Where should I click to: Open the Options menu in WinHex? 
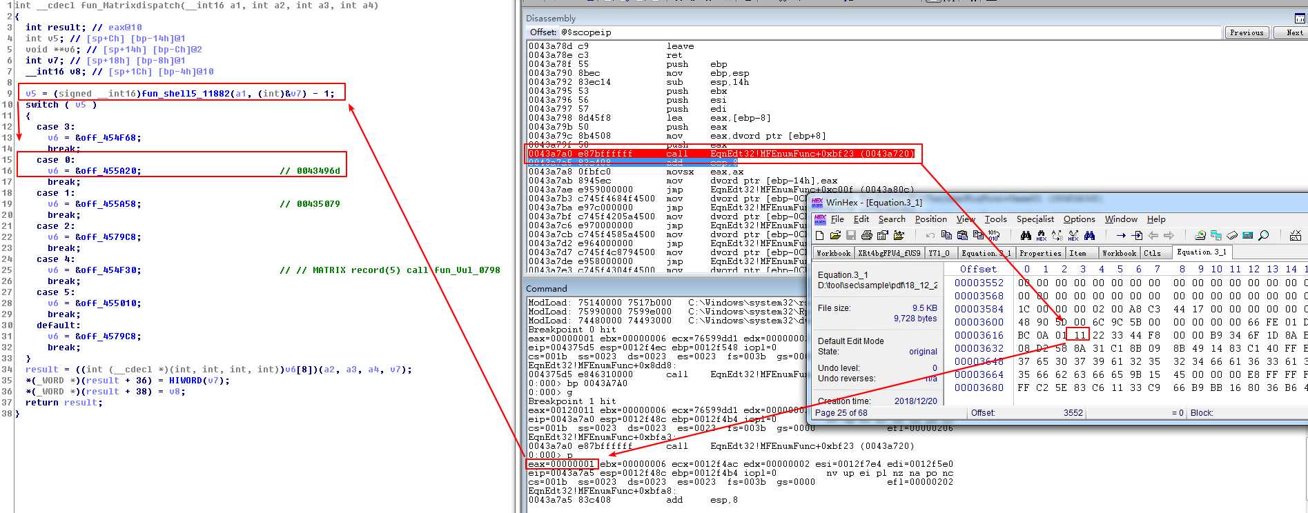click(x=1080, y=219)
